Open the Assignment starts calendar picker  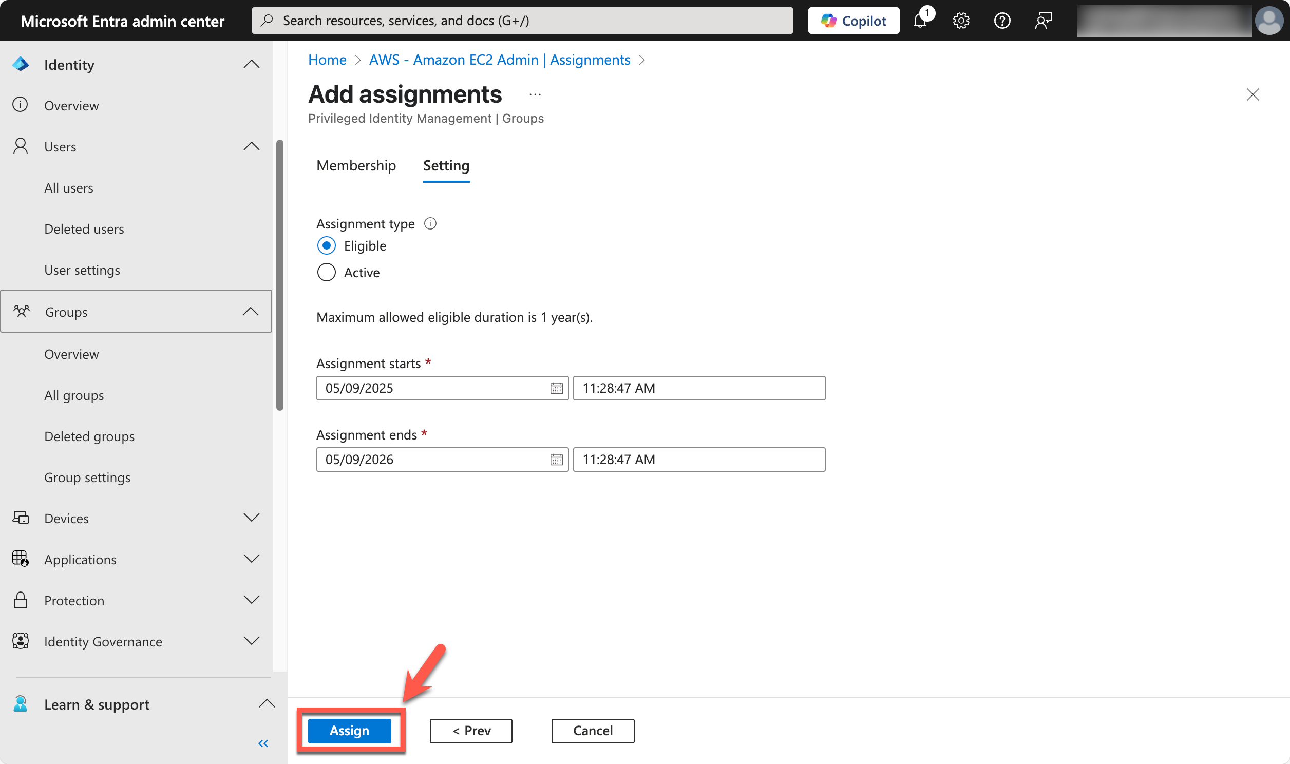click(557, 389)
